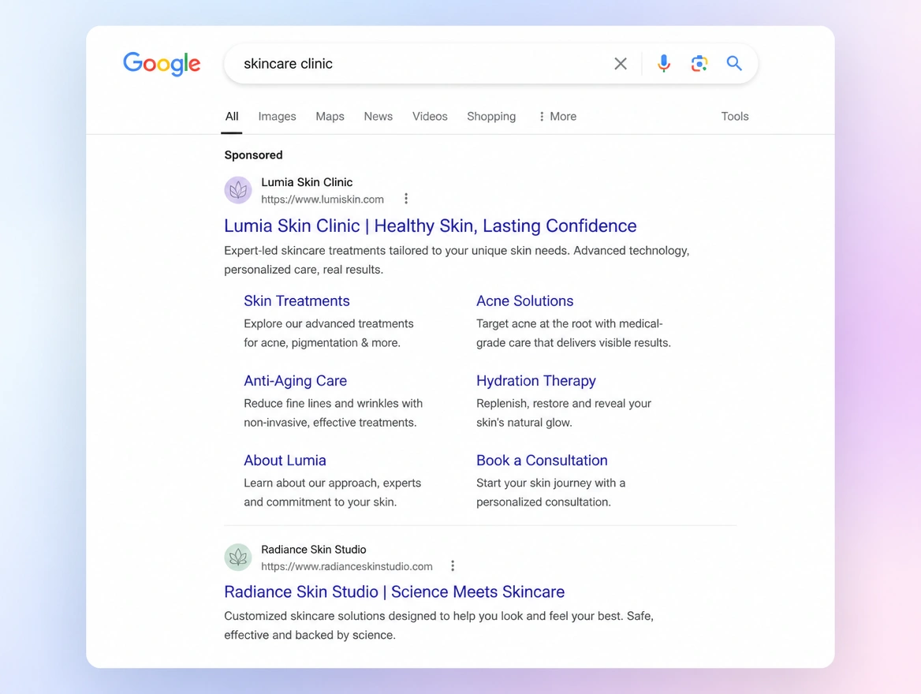Go to the Shopping tab
This screenshot has width=921, height=694.
(x=491, y=117)
